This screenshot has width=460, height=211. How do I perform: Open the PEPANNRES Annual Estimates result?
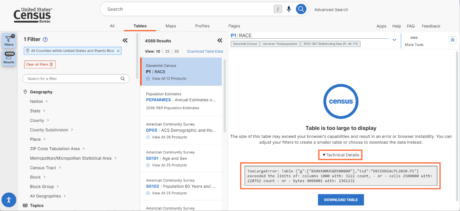pos(181,101)
